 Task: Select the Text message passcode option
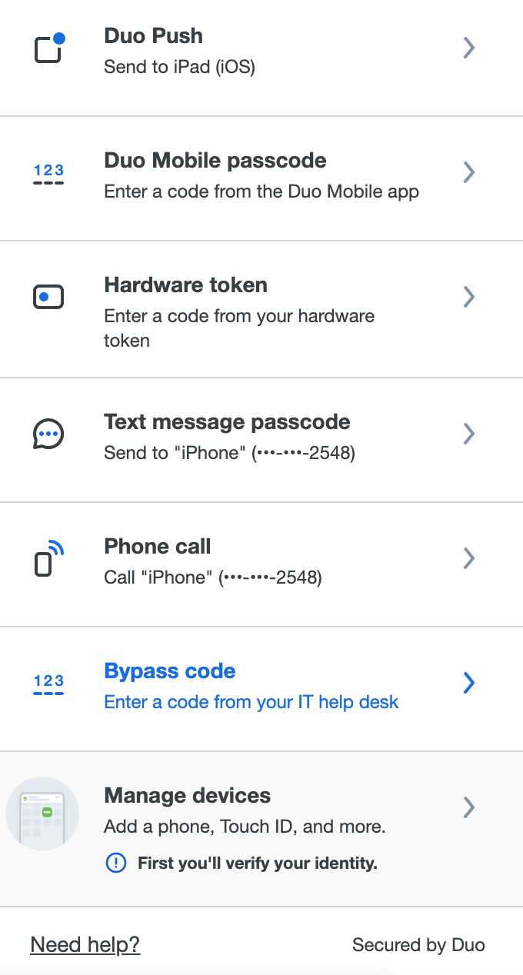261,440
